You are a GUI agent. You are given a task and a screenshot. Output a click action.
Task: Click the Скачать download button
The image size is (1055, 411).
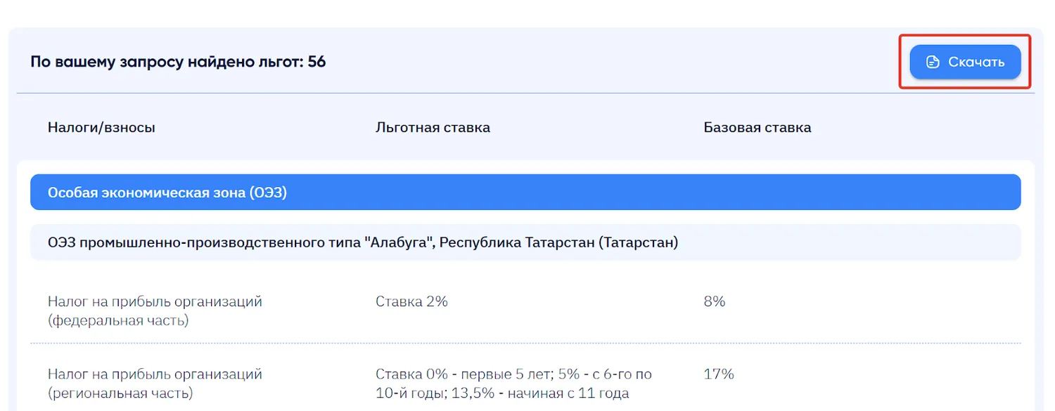965,62
